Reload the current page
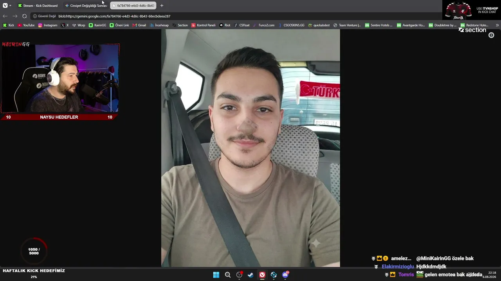Viewport: 501px width, 281px height. (x=25, y=16)
